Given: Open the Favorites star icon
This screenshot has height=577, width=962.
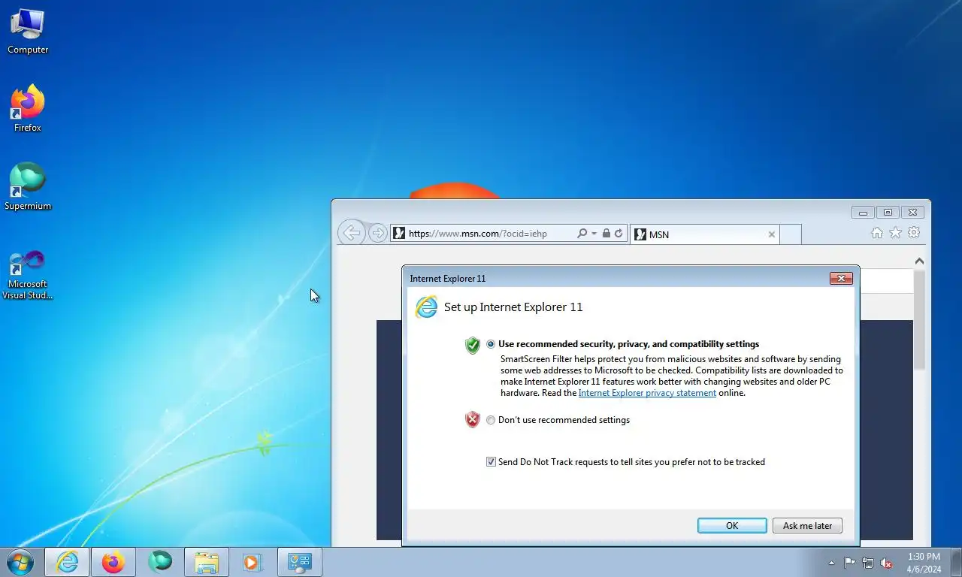Looking at the screenshot, I should point(895,233).
